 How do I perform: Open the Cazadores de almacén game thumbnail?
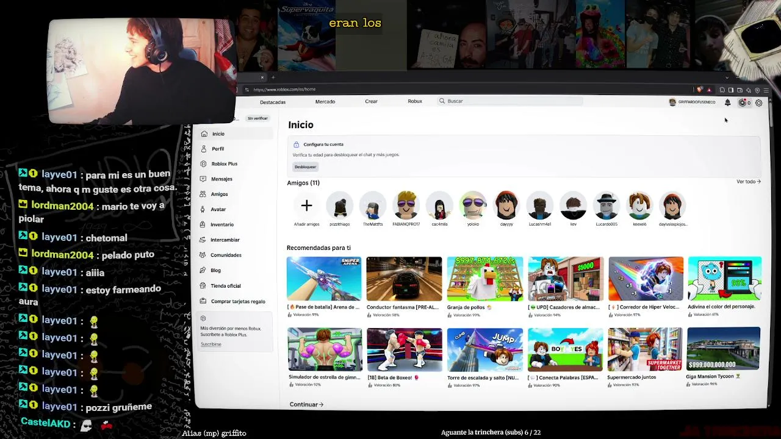[x=565, y=279]
